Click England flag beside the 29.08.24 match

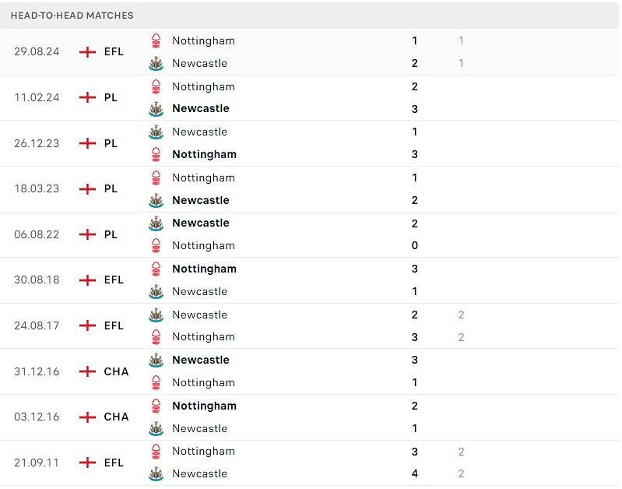(88, 52)
